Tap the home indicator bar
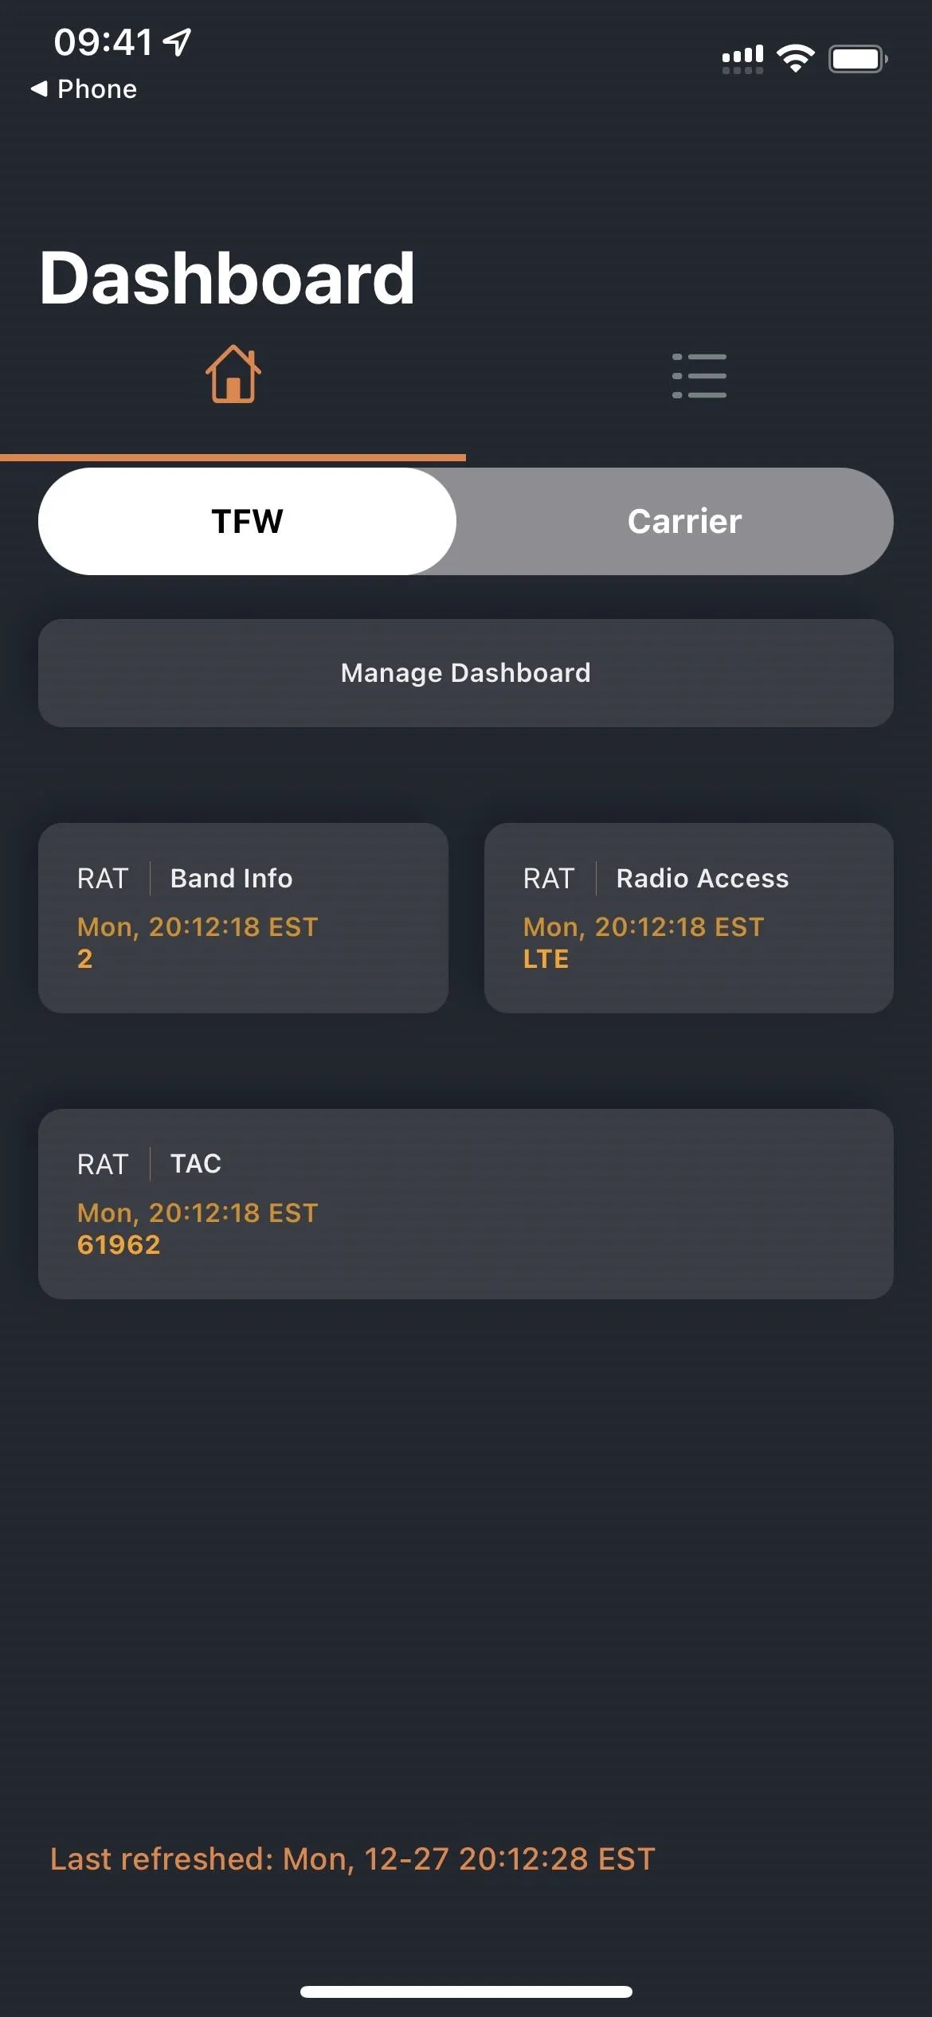The width and height of the screenshot is (932, 2017). (x=466, y=1992)
